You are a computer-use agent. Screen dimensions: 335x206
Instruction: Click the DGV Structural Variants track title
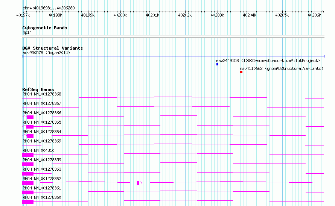pos(53,48)
